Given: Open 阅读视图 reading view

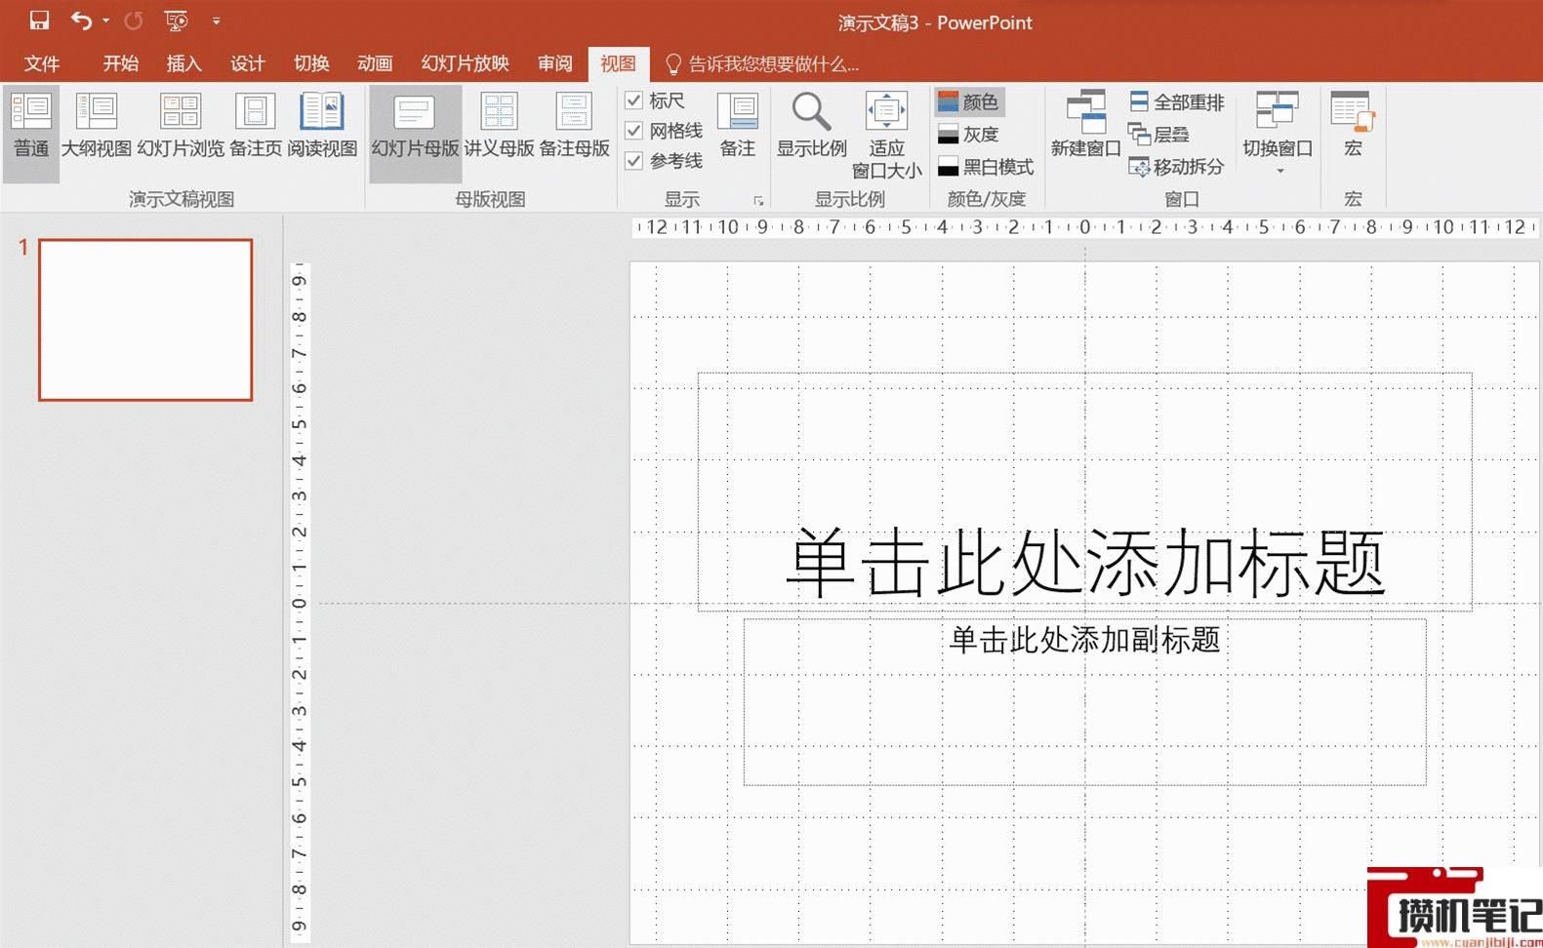Looking at the screenshot, I should [x=322, y=127].
